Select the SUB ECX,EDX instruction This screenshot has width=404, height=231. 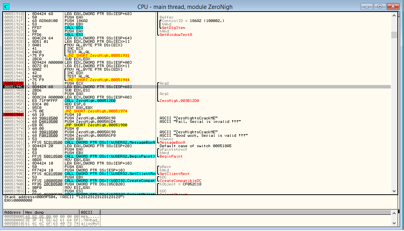click(x=77, y=59)
